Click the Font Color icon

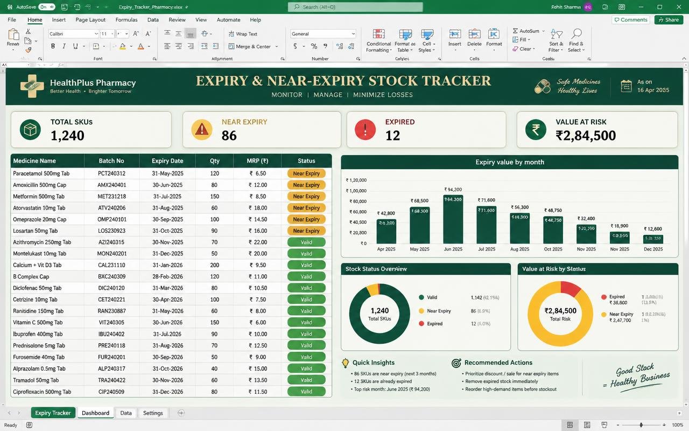[140, 46]
